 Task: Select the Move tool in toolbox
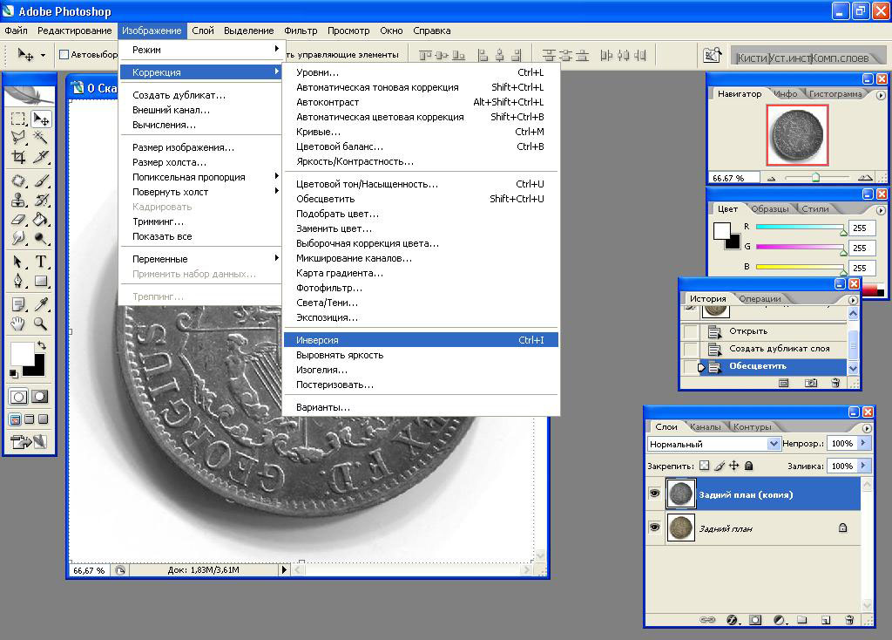pos(41,119)
